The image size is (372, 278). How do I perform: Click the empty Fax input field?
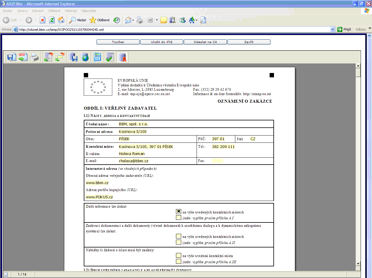[x=218, y=161]
